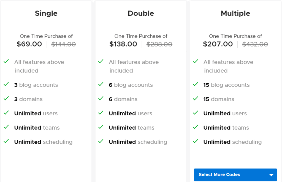
Task: Click the Multiple plan title
Action: point(235,13)
